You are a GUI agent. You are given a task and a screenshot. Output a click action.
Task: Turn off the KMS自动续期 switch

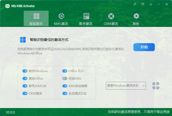[x=65, y=86]
